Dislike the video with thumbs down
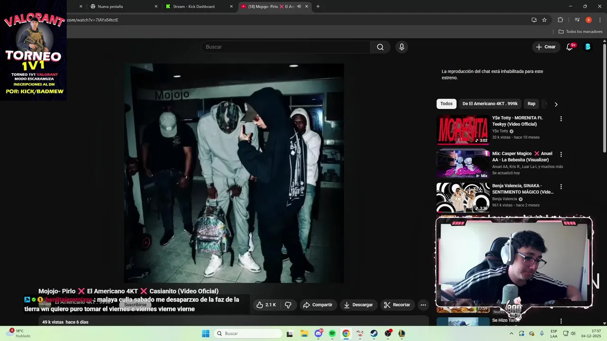The width and height of the screenshot is (607, 341). (288, 305)
